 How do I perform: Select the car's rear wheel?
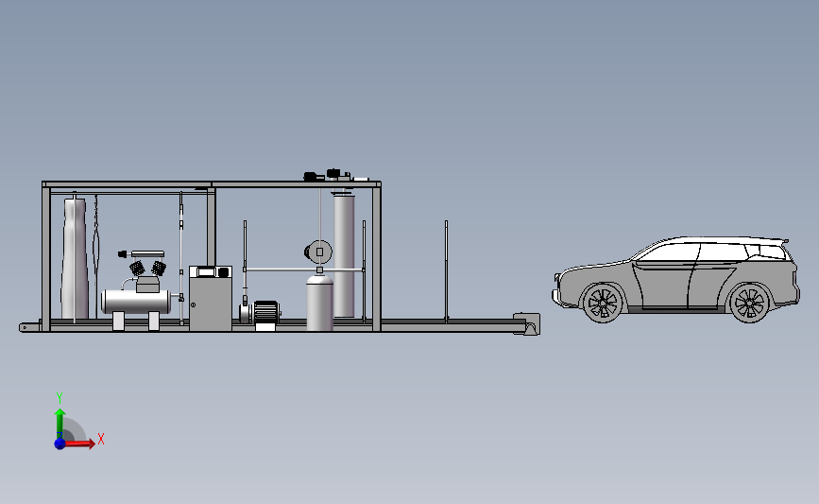(749, 303)
